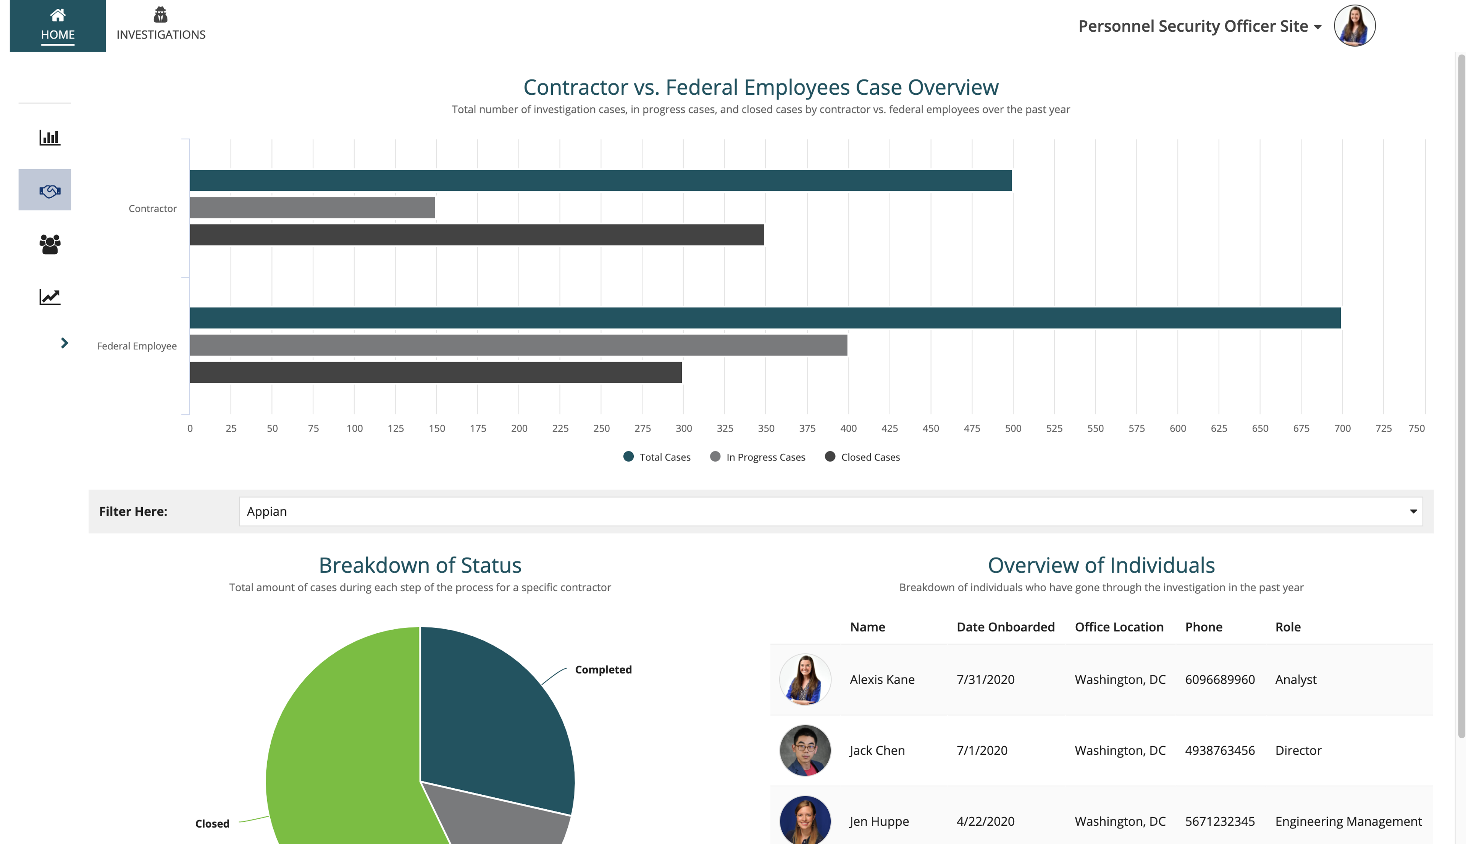The width and height of the screenshot is (1466, 844).
Task: Click the Contractor Total Cases bar
Action: 601,180
